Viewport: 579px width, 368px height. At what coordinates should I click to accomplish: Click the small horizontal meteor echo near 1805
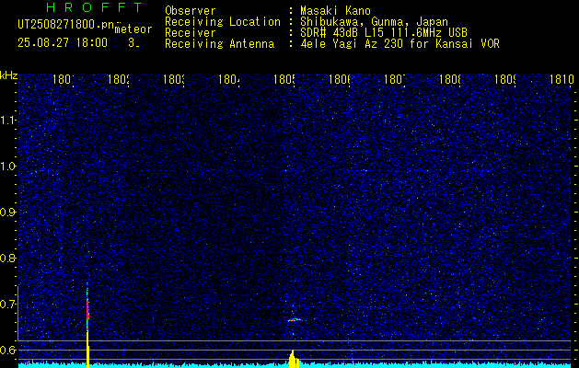coord(295,319)
